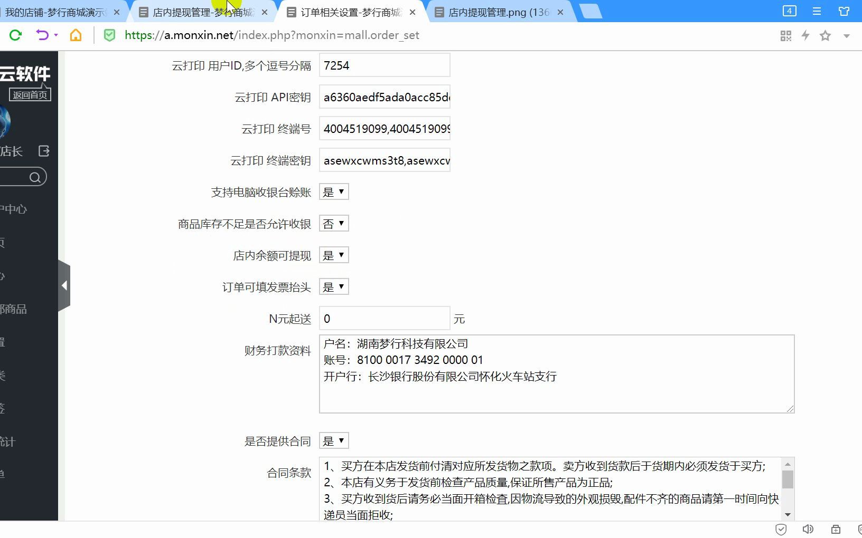Close the 我的店铺 tab
The height and width of the screenshot is (538, 862).
pos(117,12)
